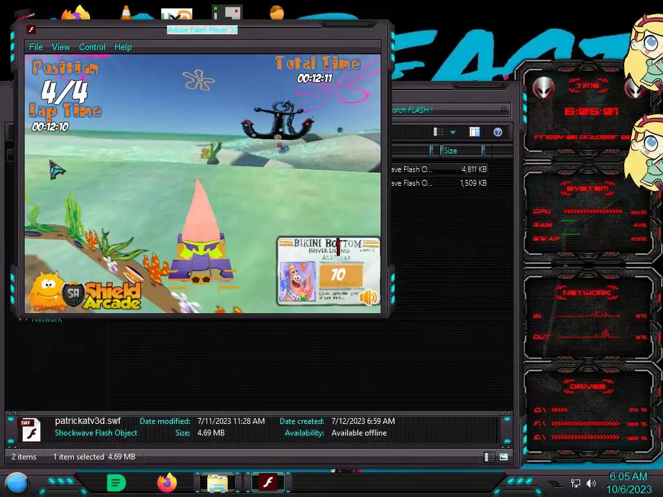Launch Firefox from the taskbar
The image size is (663, 497).
(x=167, y=483)
